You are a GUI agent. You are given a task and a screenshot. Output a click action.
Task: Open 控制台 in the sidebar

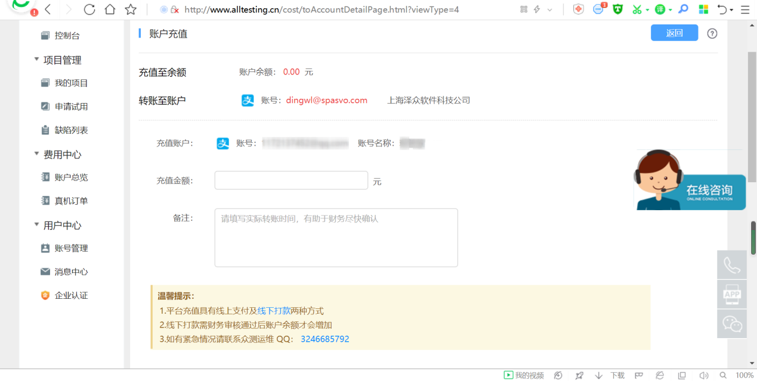[67, 36]
